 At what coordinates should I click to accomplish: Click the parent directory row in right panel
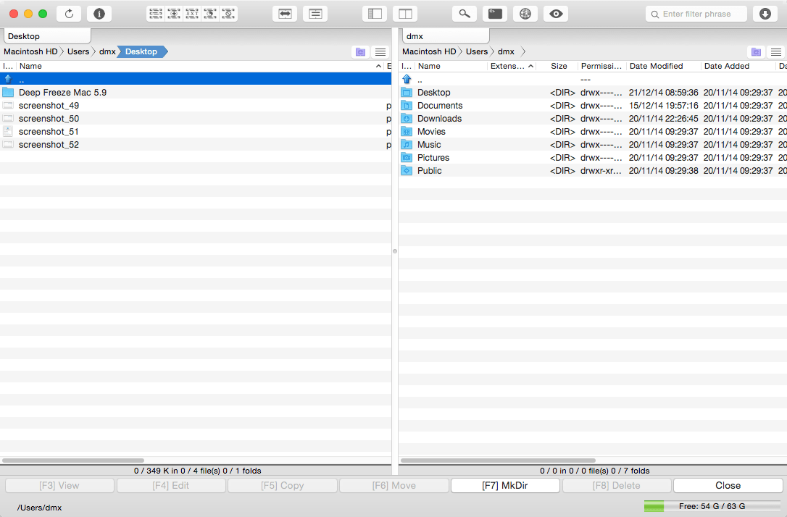click(593, 79)
